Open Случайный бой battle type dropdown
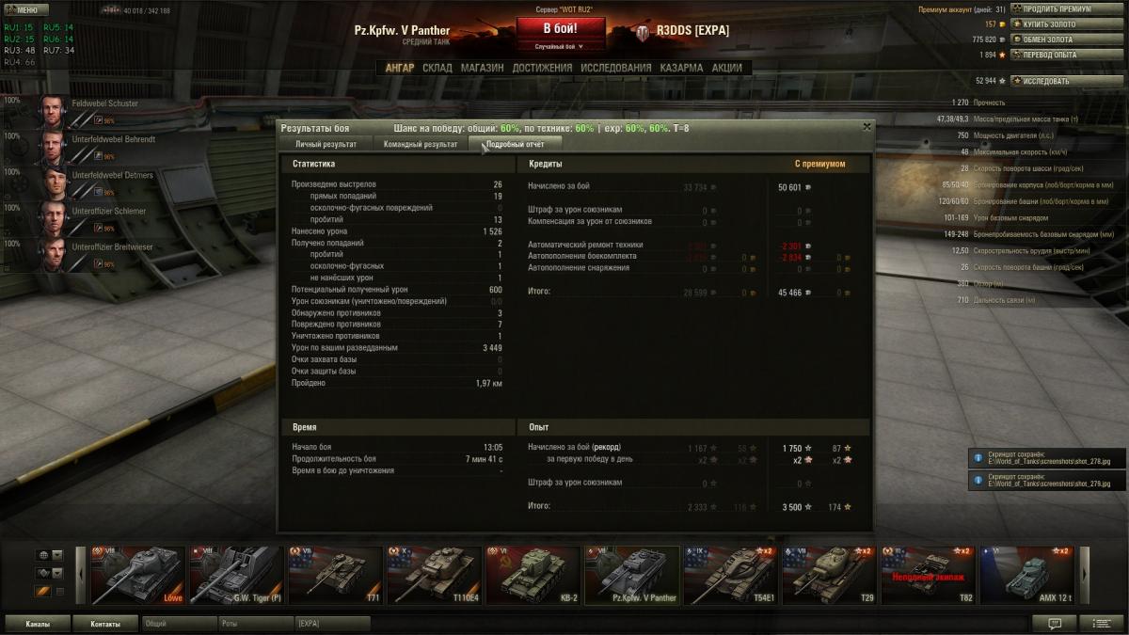The height and width of the screenshot is (635, 1129). (x=560, y=45)
